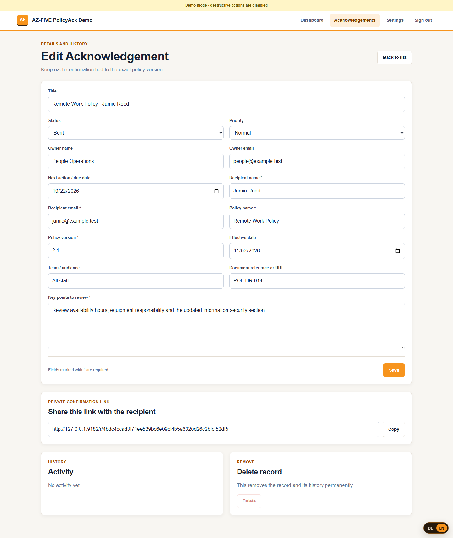Click the 'No activity yet.' text
453x538 pixels.
pos(64,485)
